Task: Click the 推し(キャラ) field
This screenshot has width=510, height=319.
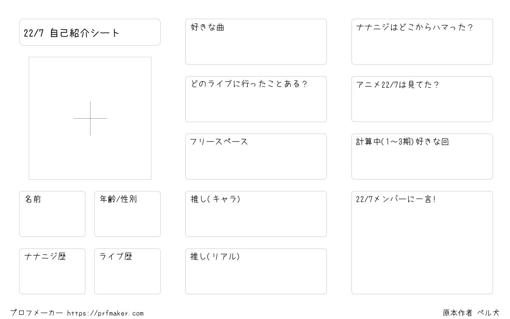Action: [256, 214]
